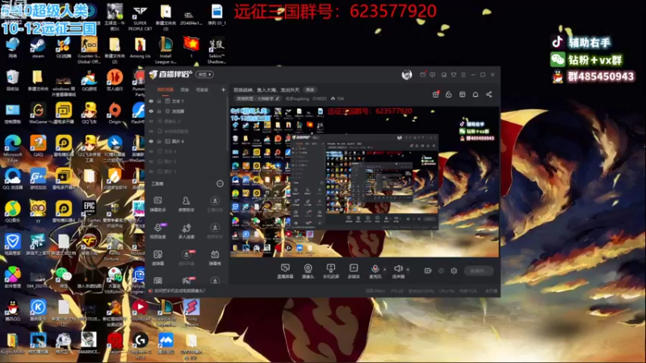The image size is (646, 363).
Task: Open the user avatar profile
Action: (x=407, y=74)
